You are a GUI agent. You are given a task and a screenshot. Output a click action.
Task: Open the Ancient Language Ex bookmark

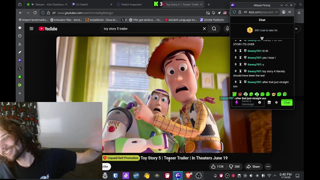[181, 20]
